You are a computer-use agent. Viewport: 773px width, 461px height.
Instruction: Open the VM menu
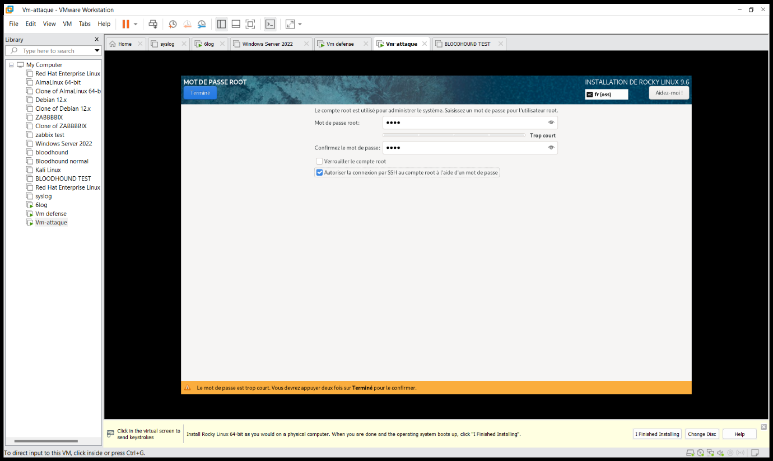point(67,23)
